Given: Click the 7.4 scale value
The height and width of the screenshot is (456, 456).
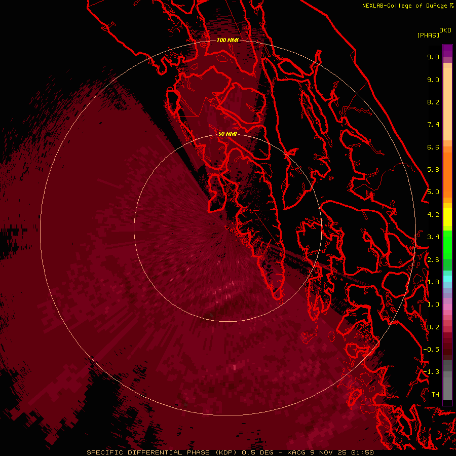Looking at the screenshot, I should [433, 125].
